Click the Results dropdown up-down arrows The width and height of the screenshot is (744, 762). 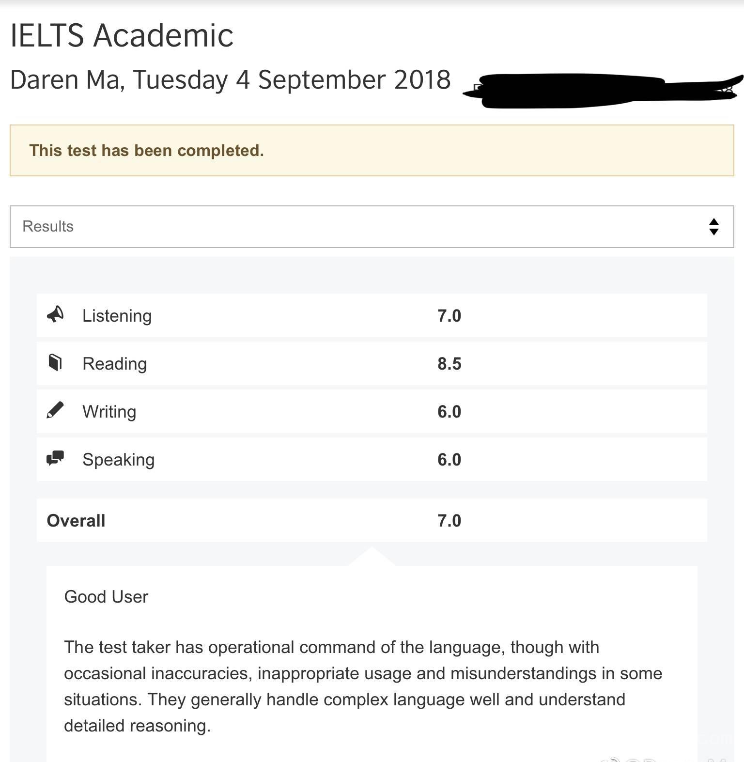point(713,227)
